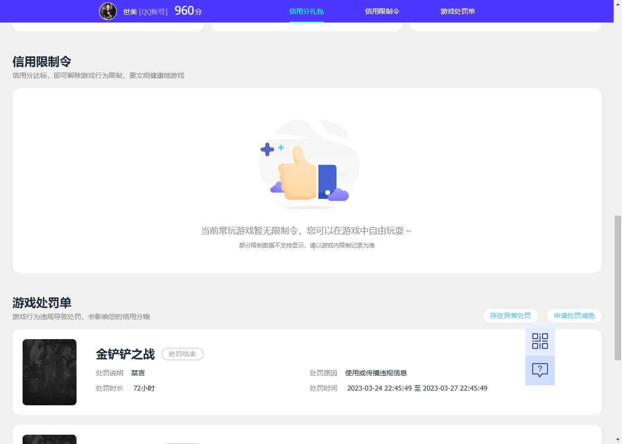622x444 pixels.
Task: Click the penalty time range 2023-03-24 text
Action: pyautogui.click(x=417, y=388)
